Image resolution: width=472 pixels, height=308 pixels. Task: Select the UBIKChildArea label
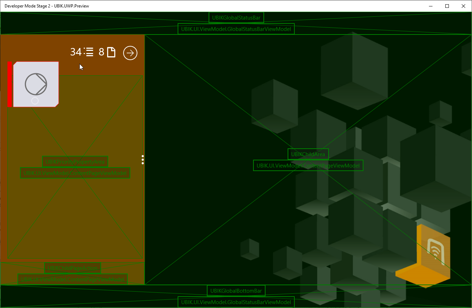[x=308, y=154]
